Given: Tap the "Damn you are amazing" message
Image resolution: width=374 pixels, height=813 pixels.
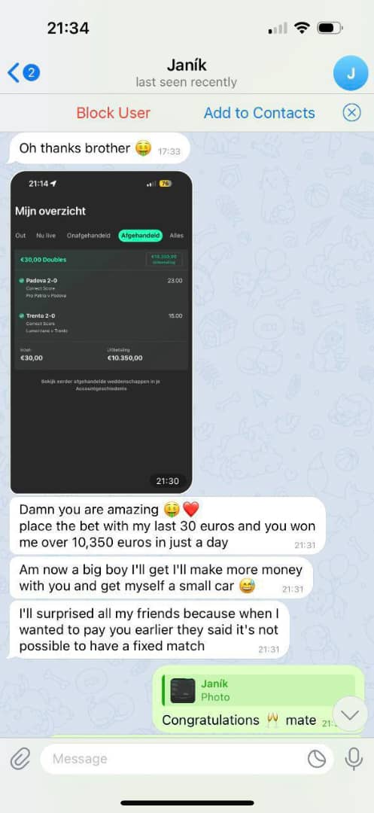Looking at the screenshot, I should [x=167, y=526].
